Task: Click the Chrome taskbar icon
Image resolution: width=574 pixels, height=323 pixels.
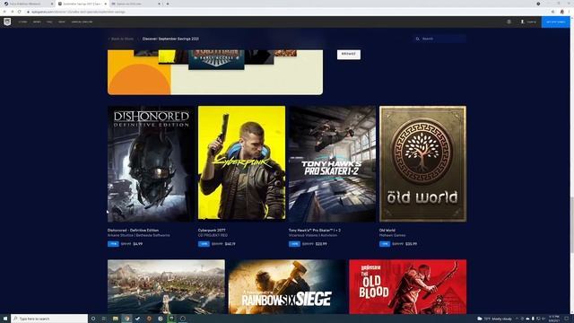Action: point(126,319)
